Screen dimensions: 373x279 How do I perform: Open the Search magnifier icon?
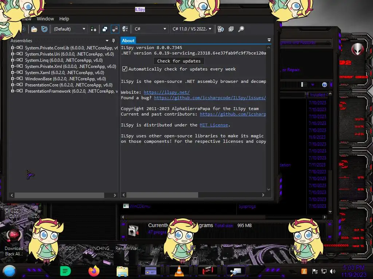click(x=241, y=29)
